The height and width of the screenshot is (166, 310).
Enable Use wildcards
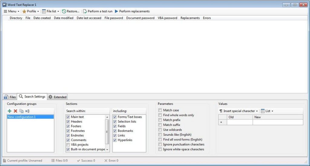(x=160, y=130)
